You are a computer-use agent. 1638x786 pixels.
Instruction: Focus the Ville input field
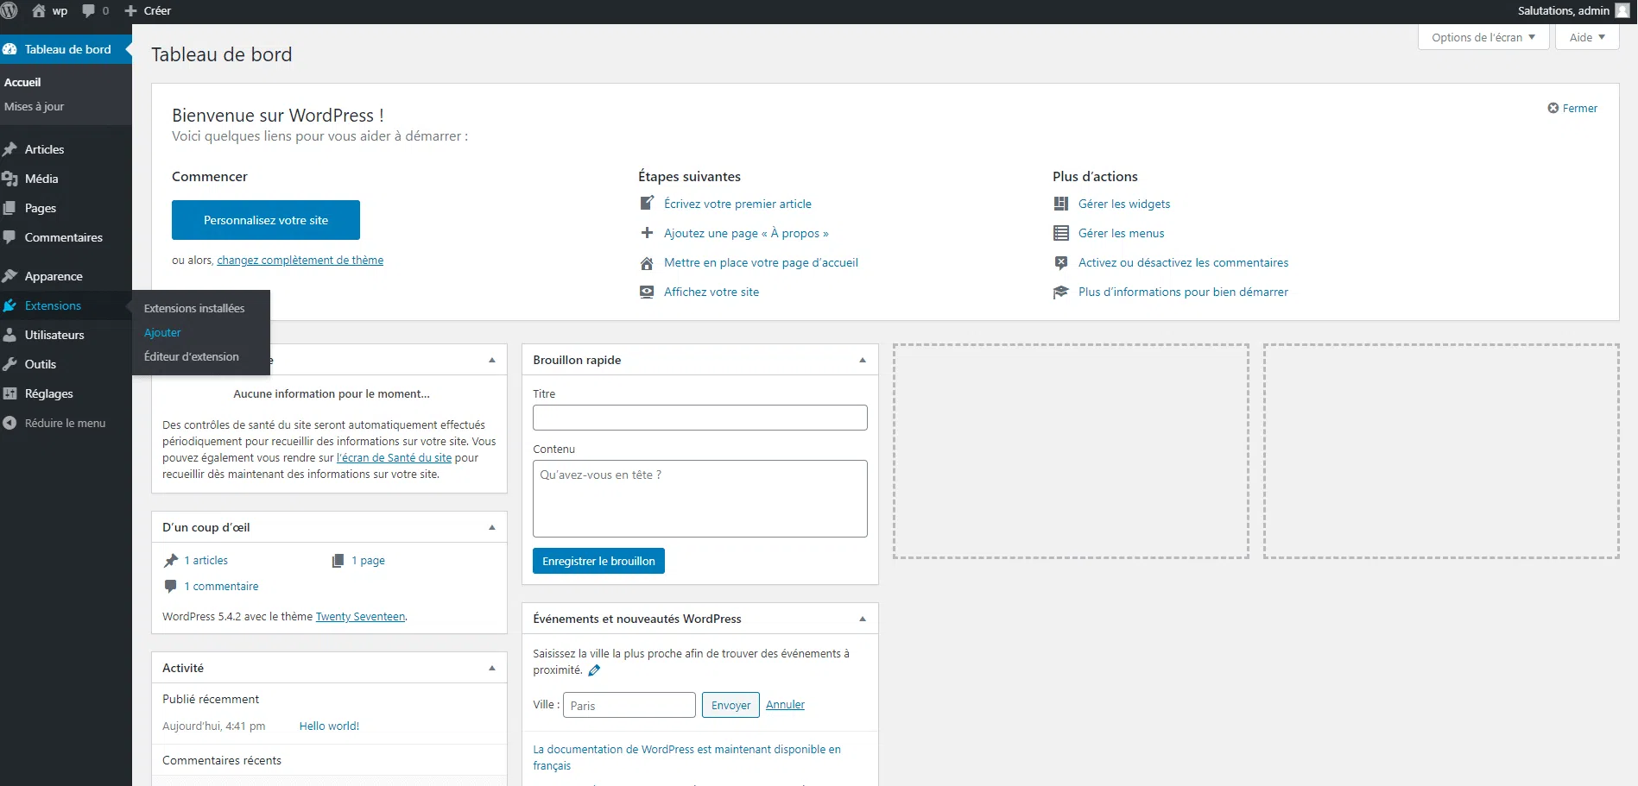(629, 705)
